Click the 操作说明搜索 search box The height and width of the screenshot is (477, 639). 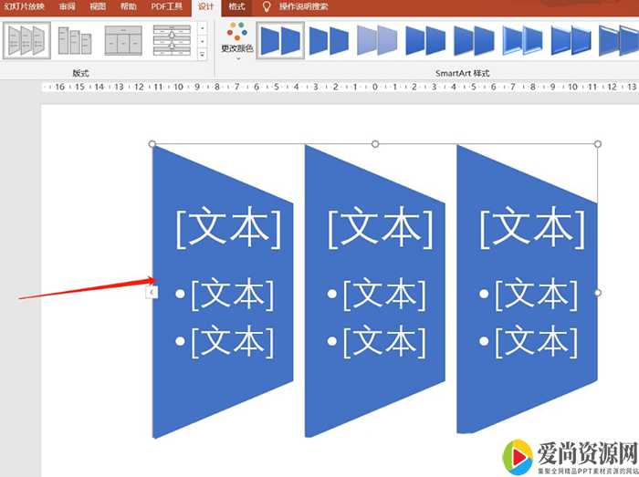pyautogui.click(x=303, y=6)
